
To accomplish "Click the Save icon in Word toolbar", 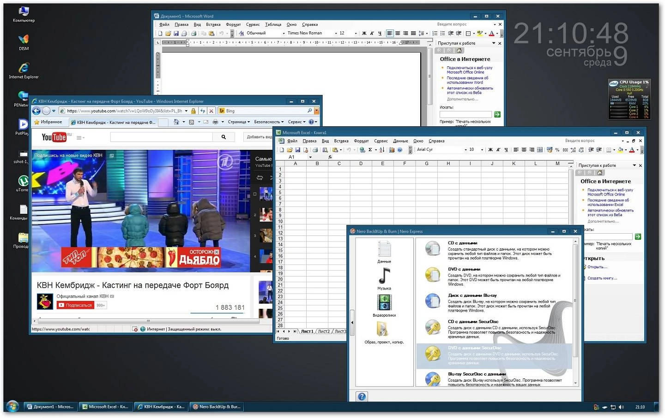I will (x=175, y=33).
